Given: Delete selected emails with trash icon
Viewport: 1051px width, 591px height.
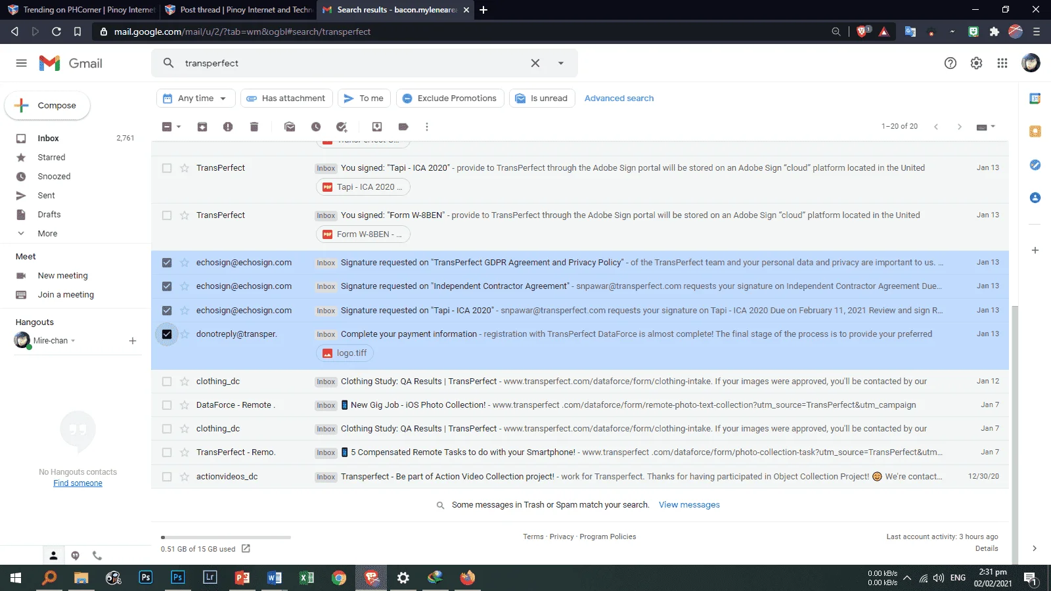Looking at the screenshot, I should (x=254, y=127).
